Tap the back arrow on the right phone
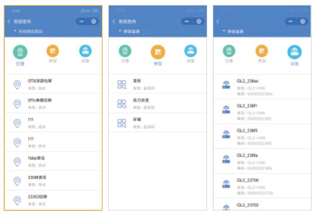 tap(218, 21)
